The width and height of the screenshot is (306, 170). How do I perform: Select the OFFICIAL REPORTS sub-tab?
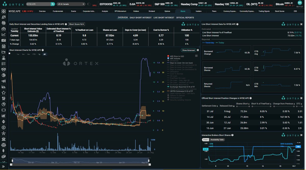pos(185,18)
